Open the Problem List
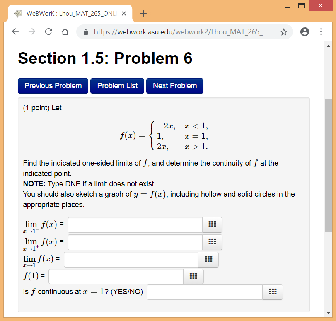 pos(117,86)
